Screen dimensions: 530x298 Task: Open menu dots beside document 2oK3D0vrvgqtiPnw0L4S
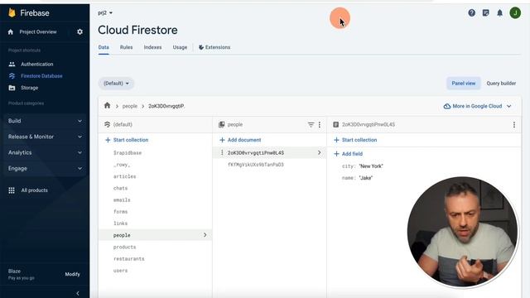[222, 152]
